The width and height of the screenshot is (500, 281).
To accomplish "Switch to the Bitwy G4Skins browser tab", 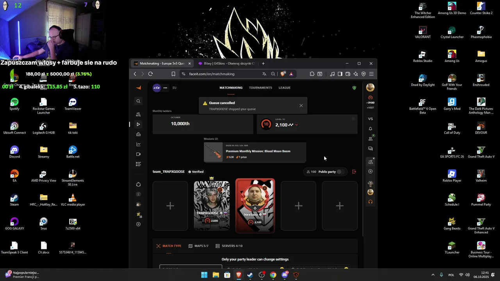I will coord(227,63).
